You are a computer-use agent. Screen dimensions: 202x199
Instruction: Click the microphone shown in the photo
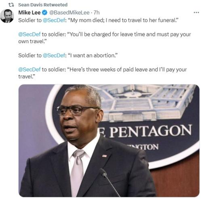coord(109,182)
